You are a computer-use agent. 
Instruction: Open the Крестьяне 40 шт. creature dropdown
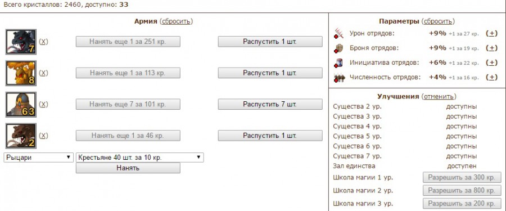coord(140,158)
